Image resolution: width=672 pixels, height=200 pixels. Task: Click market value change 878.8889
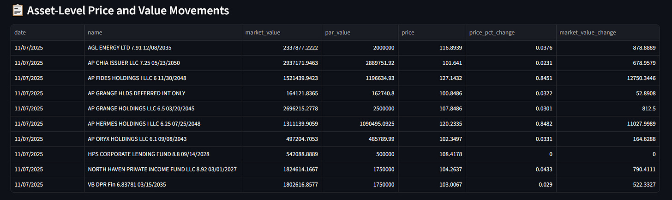608,48
